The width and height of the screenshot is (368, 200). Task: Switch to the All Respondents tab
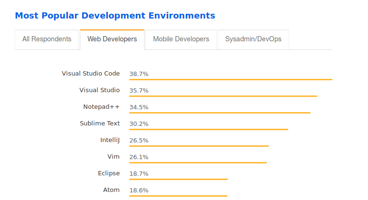click(x=47, y=39)
